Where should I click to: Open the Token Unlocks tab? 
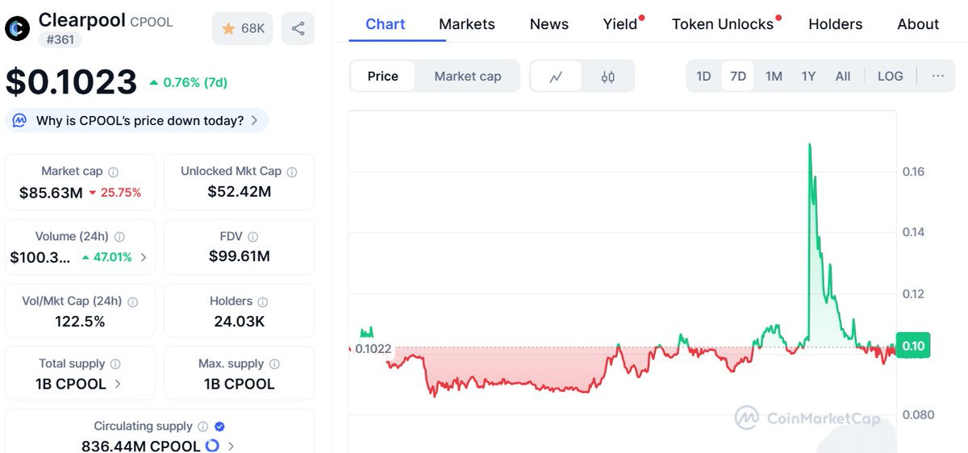point(723,24)
